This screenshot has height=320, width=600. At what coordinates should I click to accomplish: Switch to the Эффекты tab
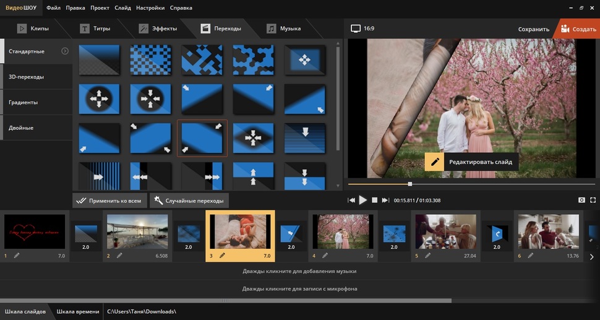pos(158,28)
